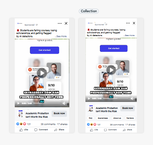The width and height of the screenshot is (153, 145).
Task: Mute the right video with speaker icon
Action: (132, 98)
